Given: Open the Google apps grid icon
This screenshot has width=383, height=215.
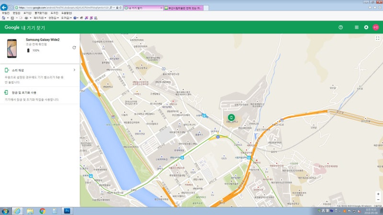Looking at the screenshot, I should tap(357, 27).
